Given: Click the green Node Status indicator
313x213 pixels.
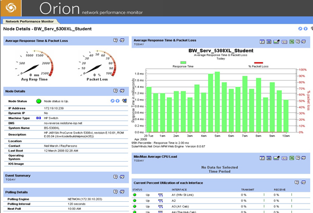Looking at the screenshot, I should [x=39, y=101].
